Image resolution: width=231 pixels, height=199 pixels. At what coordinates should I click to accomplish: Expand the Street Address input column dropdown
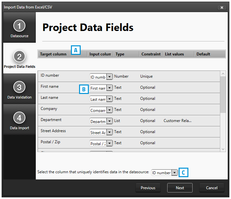coord(109,132)
